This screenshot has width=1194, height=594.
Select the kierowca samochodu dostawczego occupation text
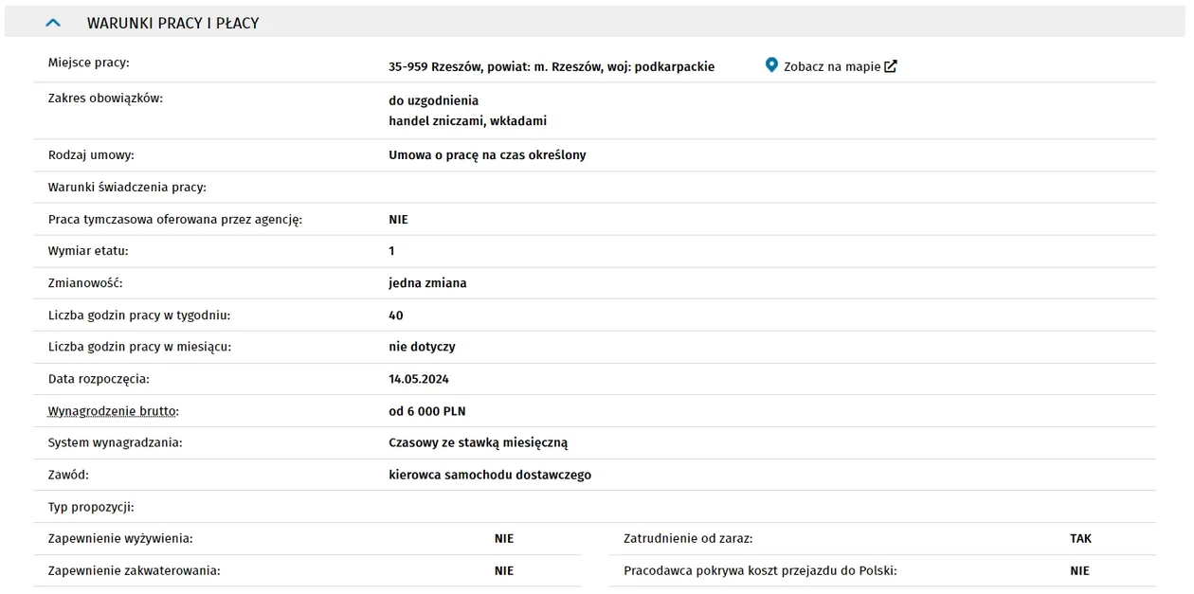[x=490, y=475]
